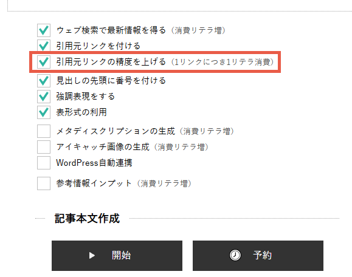Enable メタディスクリプションの生成 checkbox
This screenshot has width=352, height=277.
tap(44, 131)
